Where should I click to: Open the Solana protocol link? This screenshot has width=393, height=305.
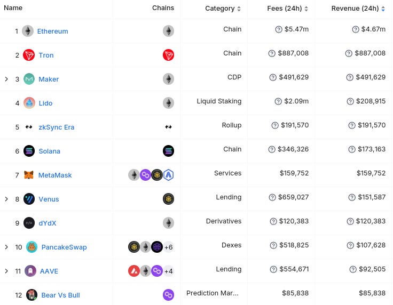49,151
